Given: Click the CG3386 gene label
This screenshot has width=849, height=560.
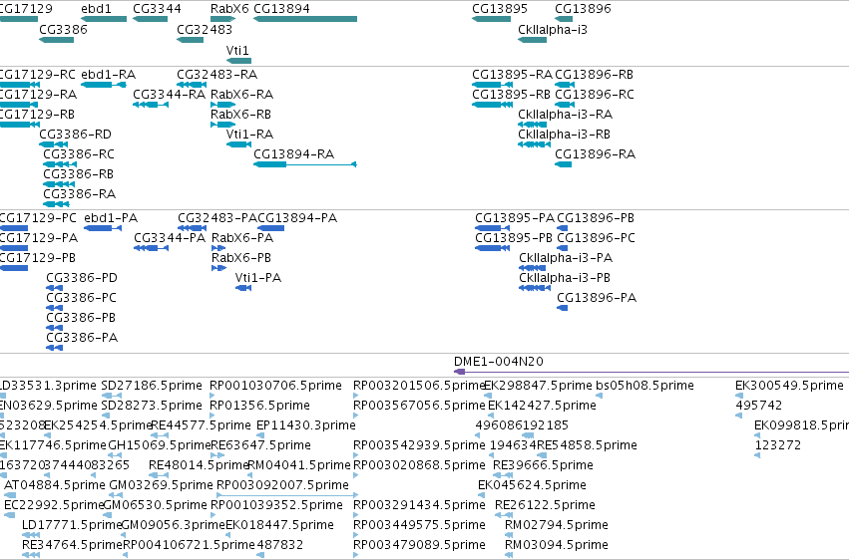Looking at the screenshot, I should pyautogui.click(x=63, y=30).
